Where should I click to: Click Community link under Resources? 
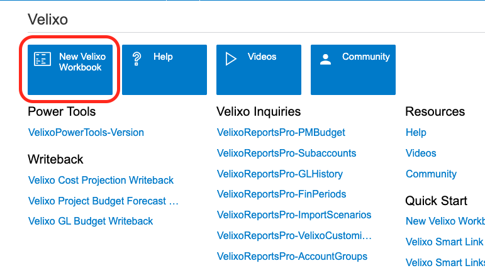[431, 174]
